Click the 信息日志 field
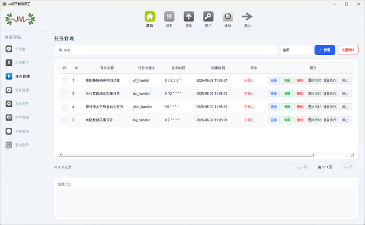Image resolution: width=365 pixels, height=225 pixels. pyautogui.click(x=206, y=184)
